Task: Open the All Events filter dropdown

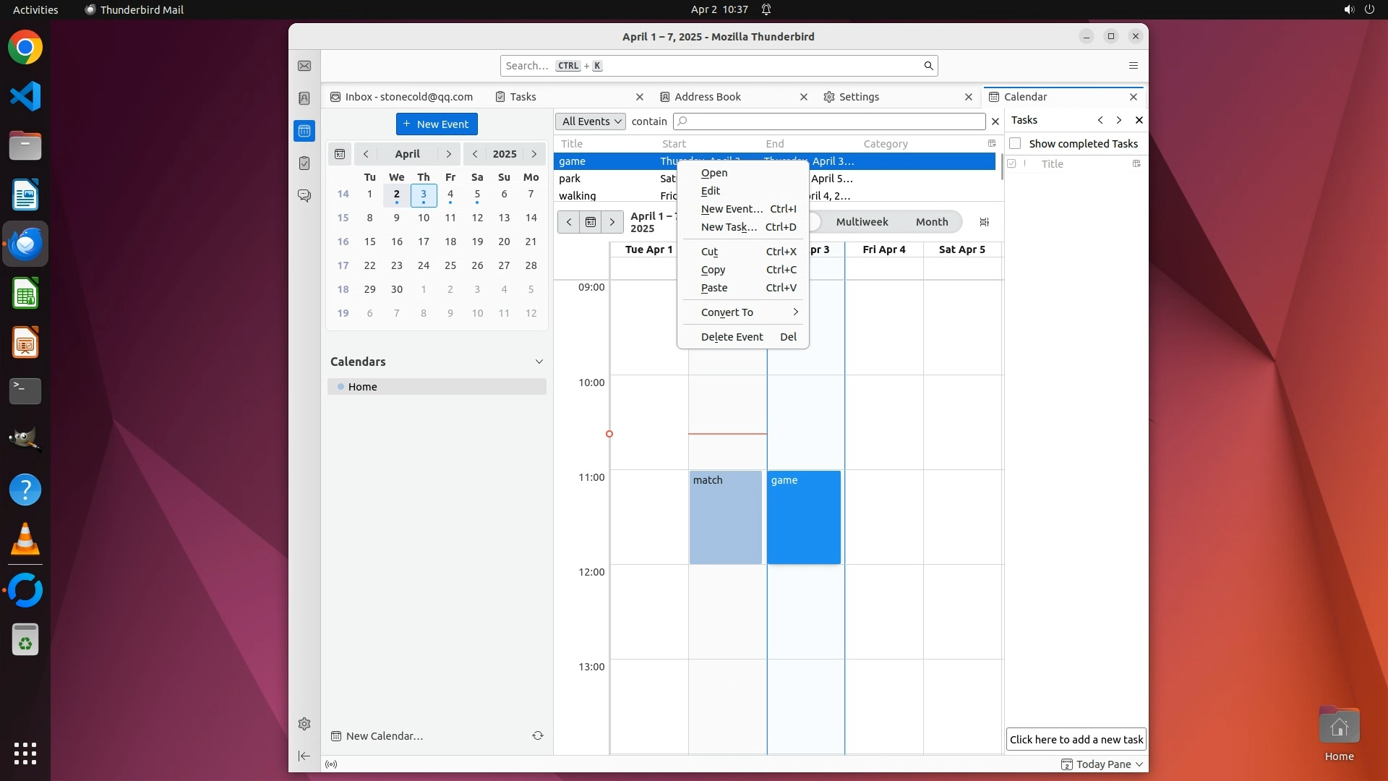Action: coord(591,121)
